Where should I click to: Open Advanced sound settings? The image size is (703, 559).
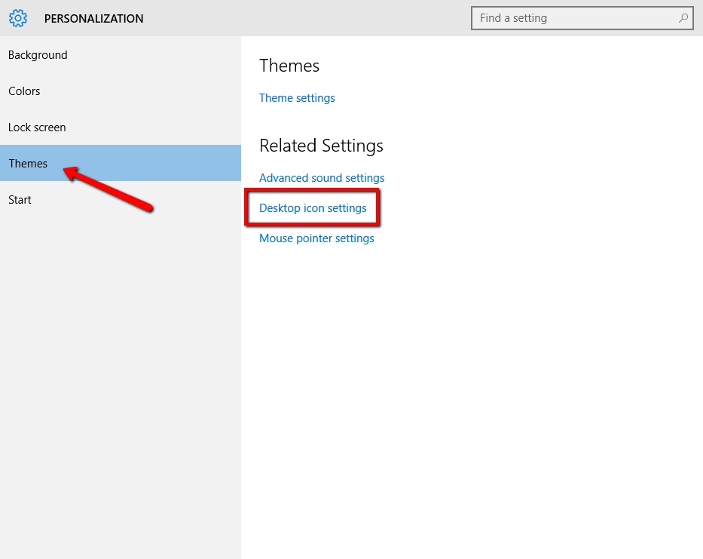click(x=322, y=178)
